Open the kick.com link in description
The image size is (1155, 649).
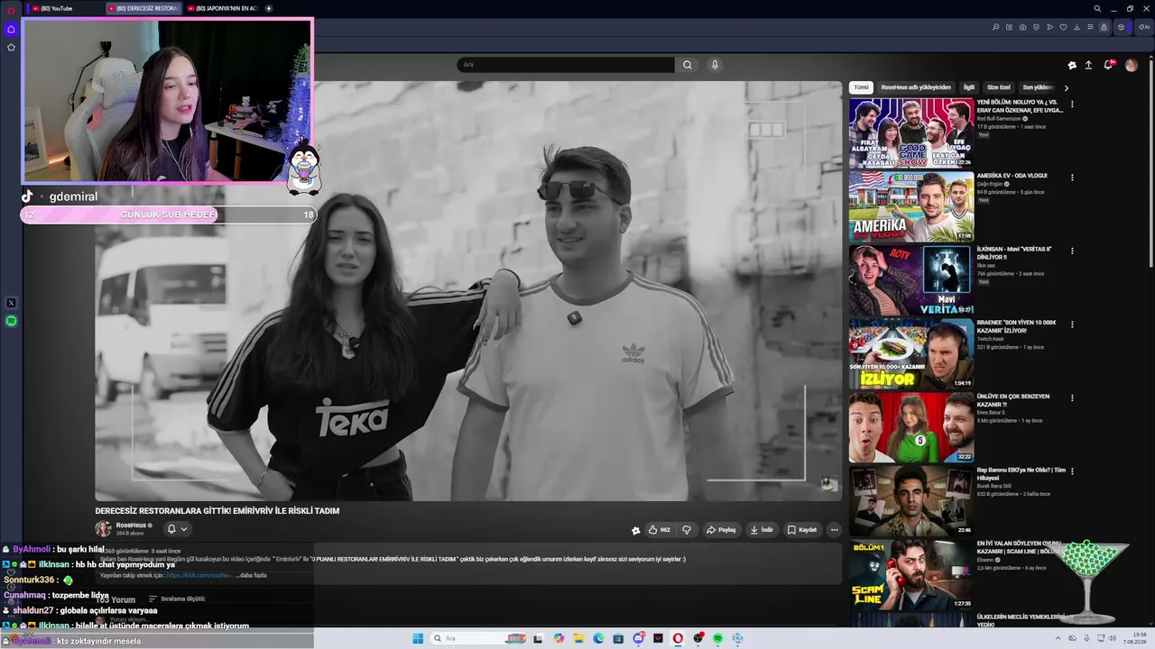point(199,575)
